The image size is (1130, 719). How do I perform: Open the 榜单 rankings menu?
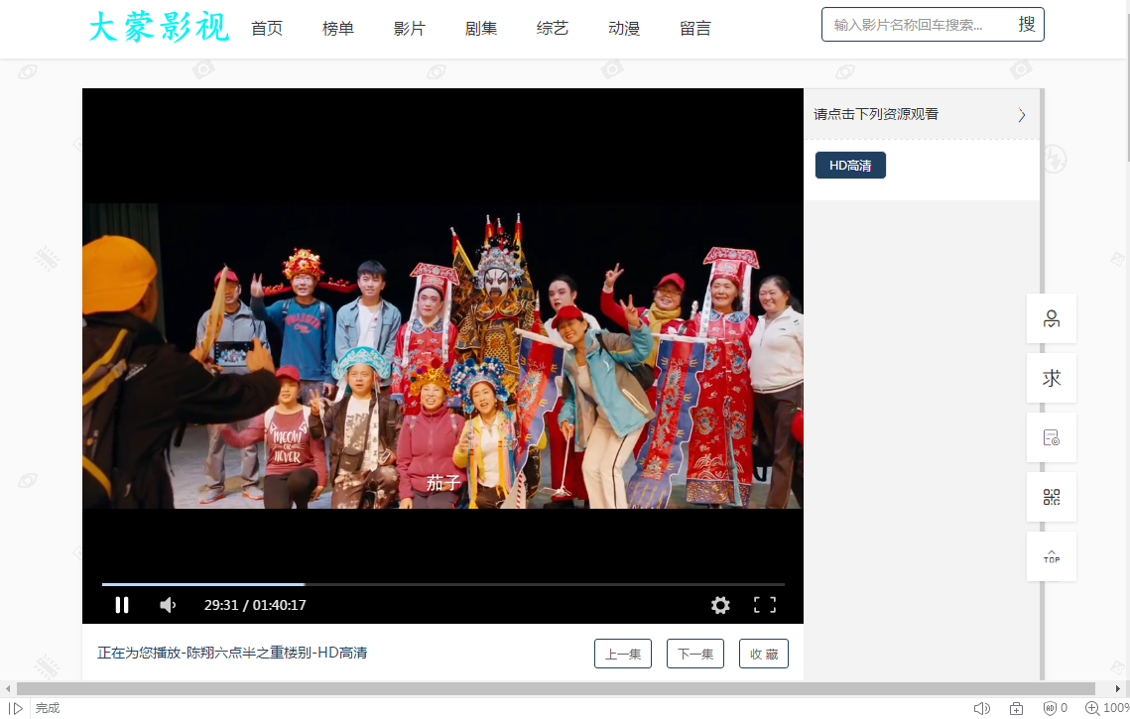(x=338, y=28)
